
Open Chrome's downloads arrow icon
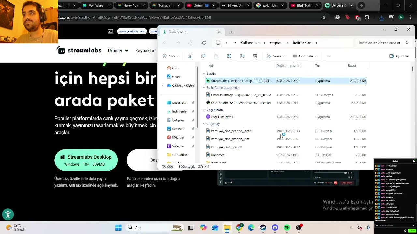381,17
